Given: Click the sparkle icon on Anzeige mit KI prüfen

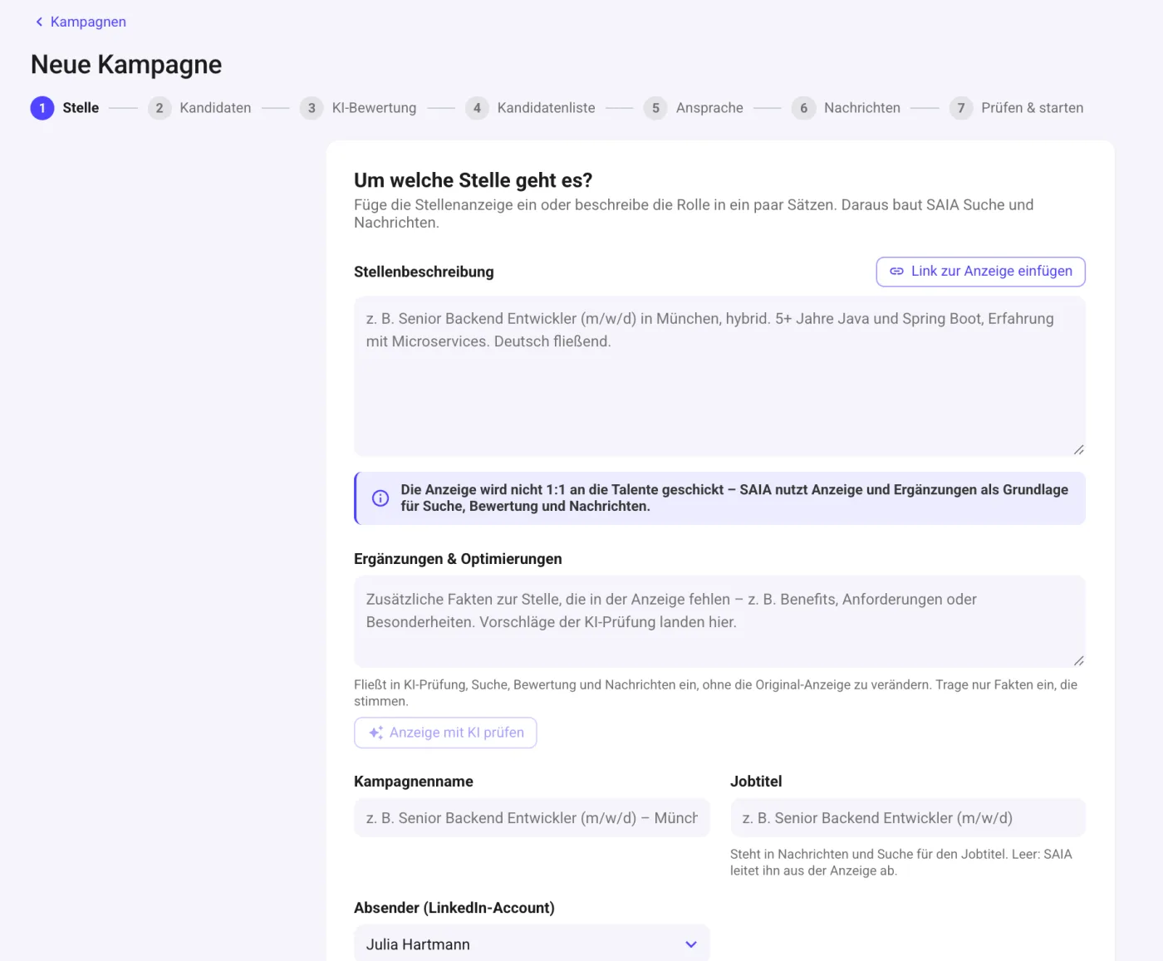Looking at the screenshot, I should 375,733.
